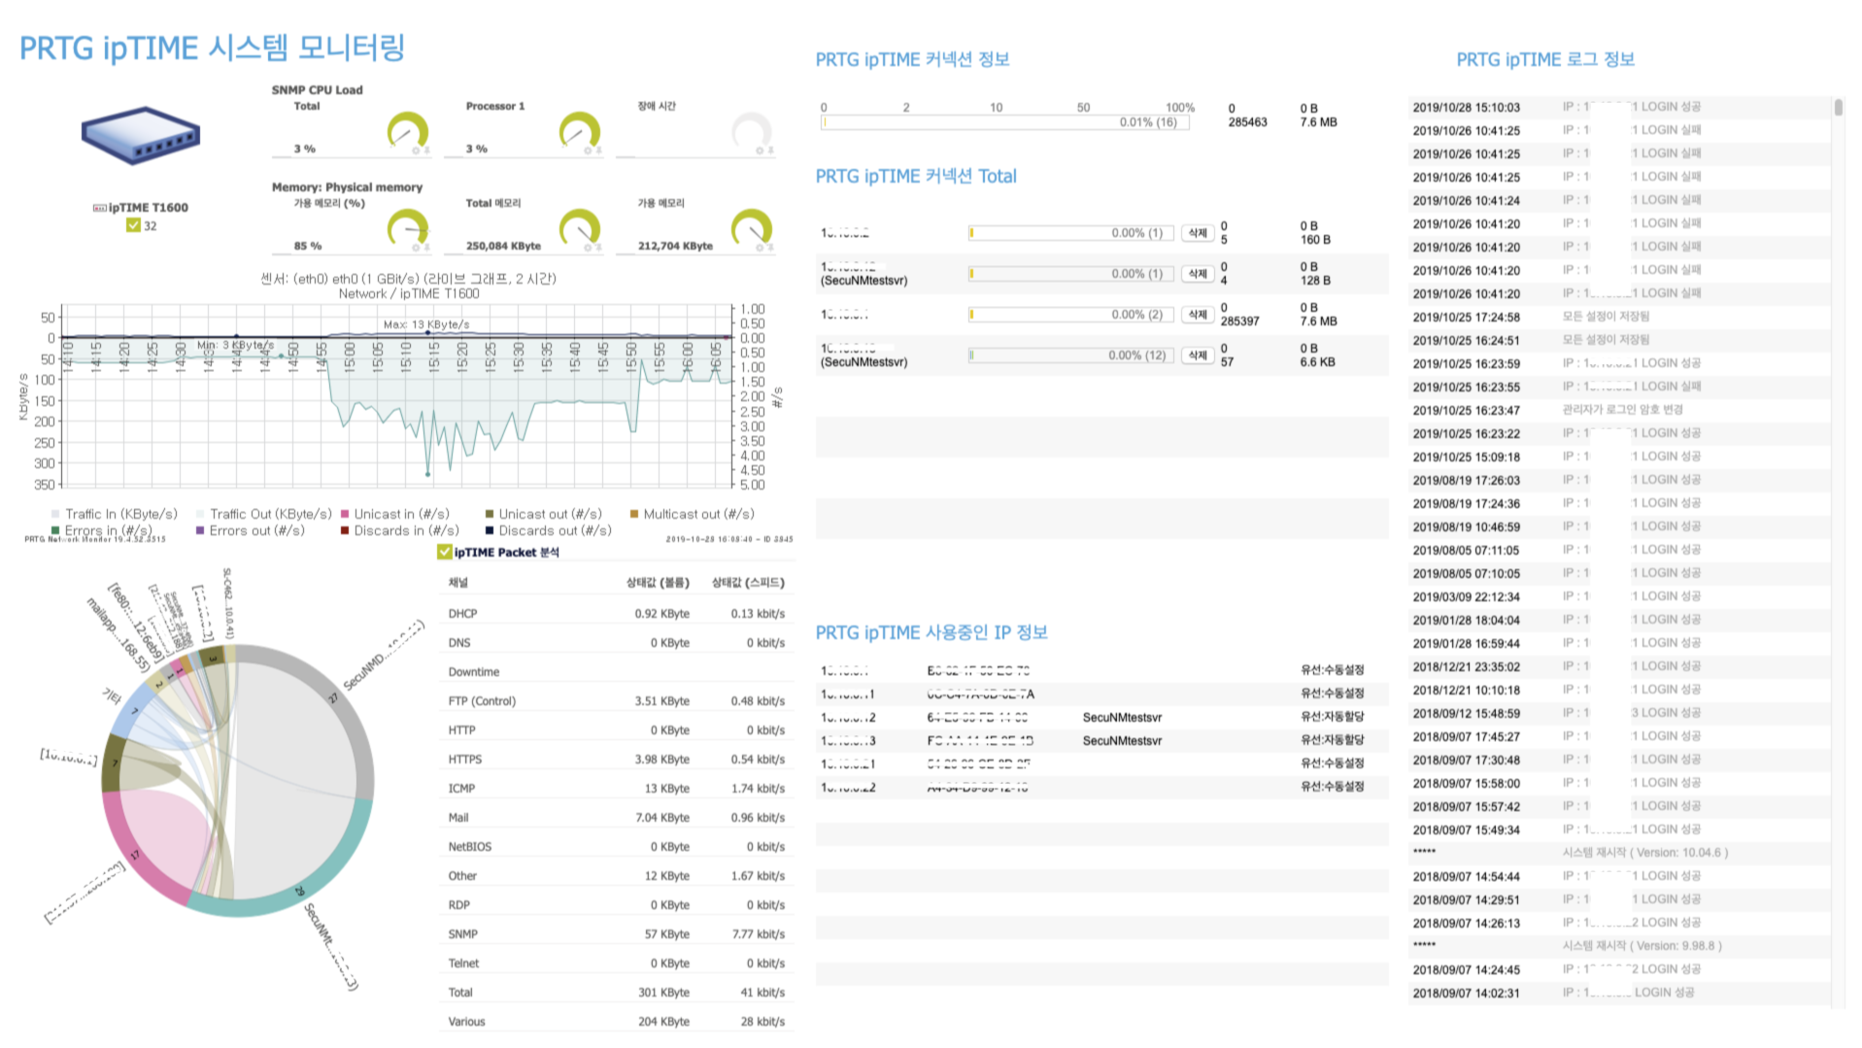Click the ipTIME router device image
This screenshot has width=1862, height=1048.
[141, 136]
